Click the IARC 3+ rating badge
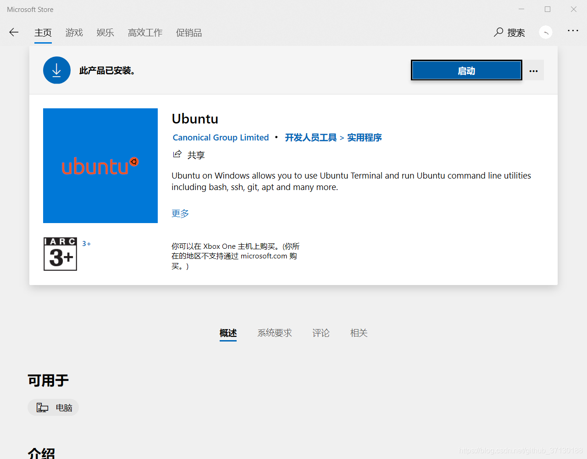 coord(60,254)
